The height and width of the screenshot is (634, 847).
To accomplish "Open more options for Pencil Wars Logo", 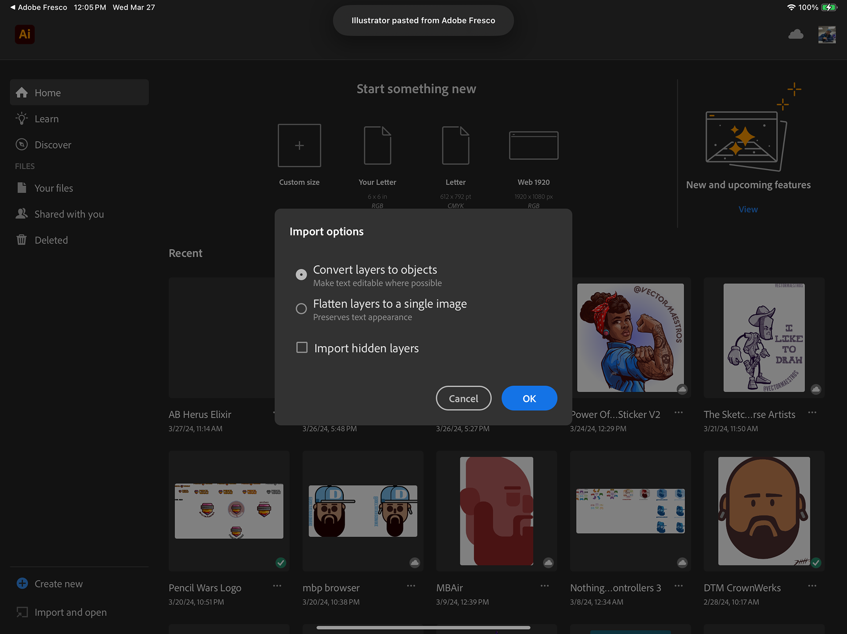I will tap(277, 586).
